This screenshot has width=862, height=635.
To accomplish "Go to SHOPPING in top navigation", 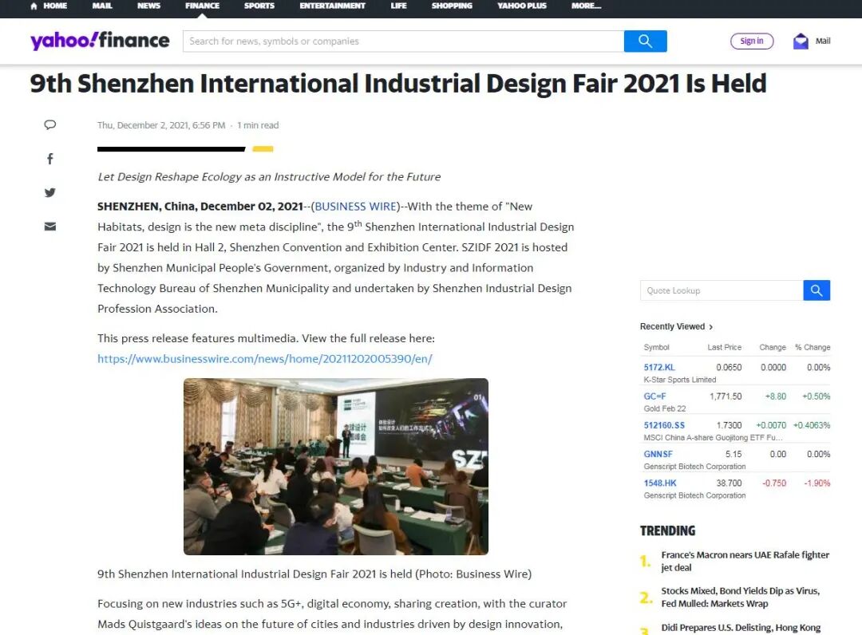I will tap(452, 6).
